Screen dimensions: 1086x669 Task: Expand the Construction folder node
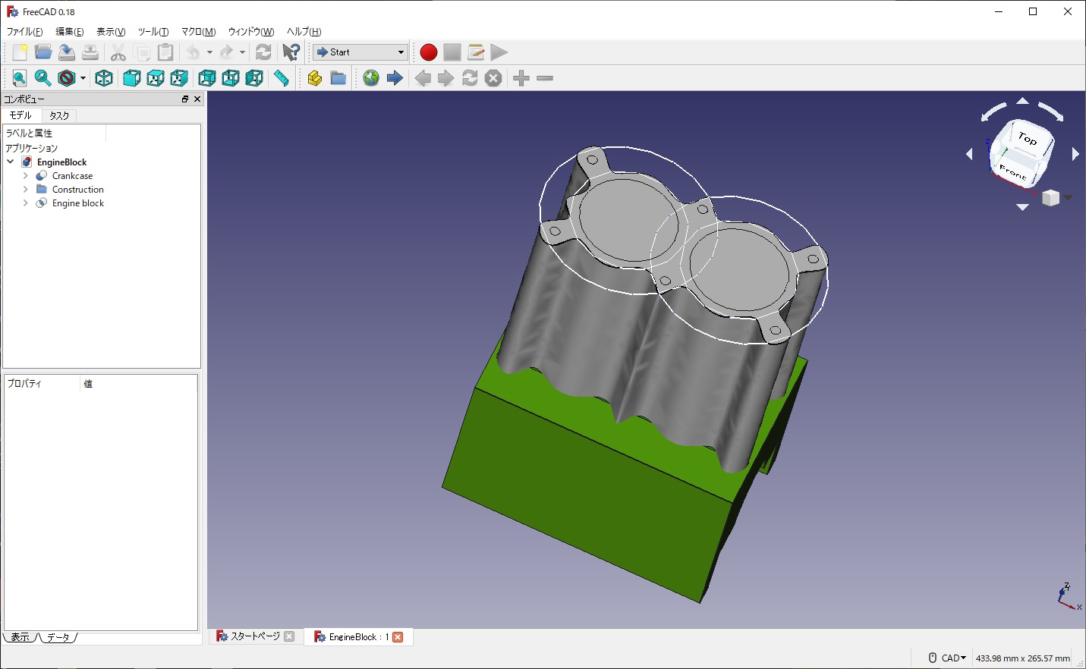pos(25,189)
